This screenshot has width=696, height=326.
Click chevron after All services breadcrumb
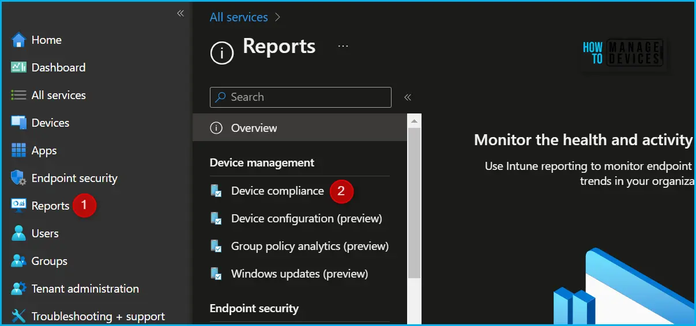point(278,17)
